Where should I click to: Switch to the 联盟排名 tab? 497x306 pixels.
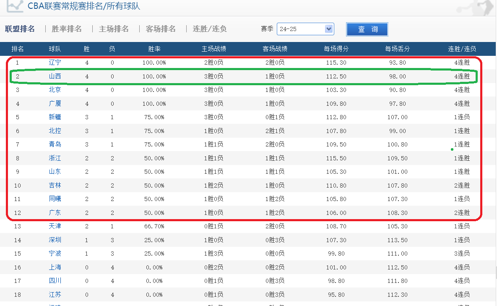click(20, 29)
